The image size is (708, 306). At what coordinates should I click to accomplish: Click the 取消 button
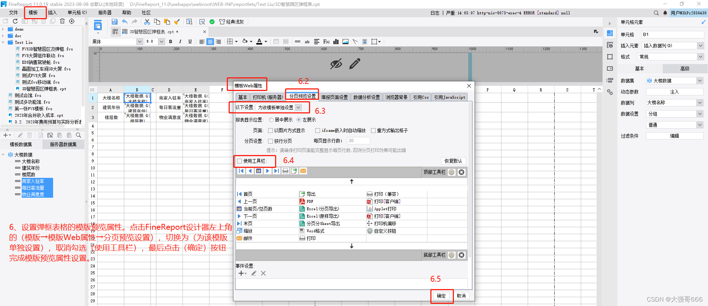[461, 296]
